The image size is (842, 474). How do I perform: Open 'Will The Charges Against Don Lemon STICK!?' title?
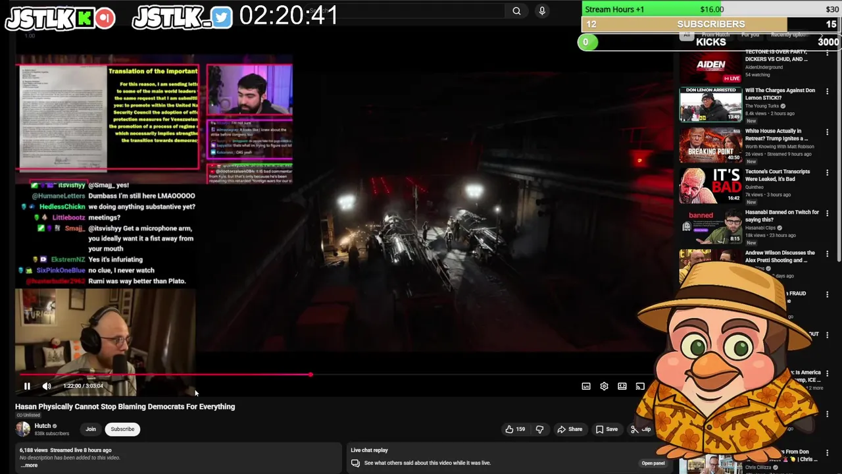780,94
